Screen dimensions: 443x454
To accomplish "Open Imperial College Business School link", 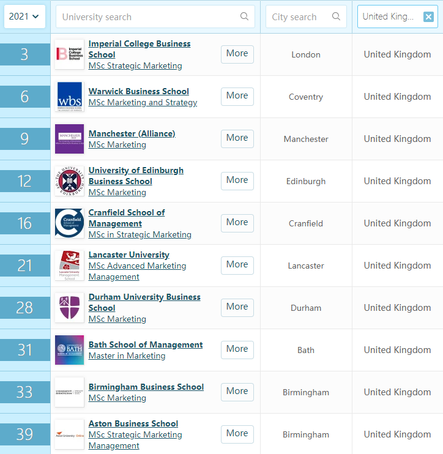I will (140, 49).
